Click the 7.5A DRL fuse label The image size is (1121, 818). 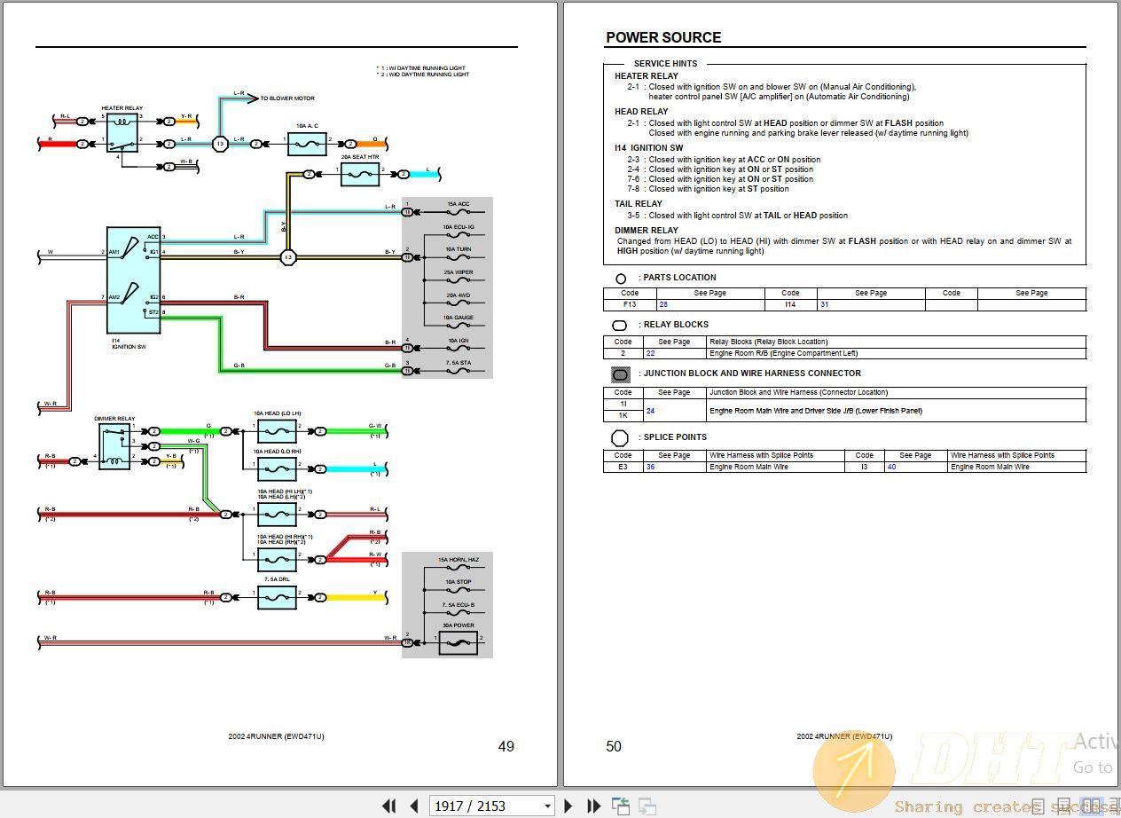click(277, 578)
